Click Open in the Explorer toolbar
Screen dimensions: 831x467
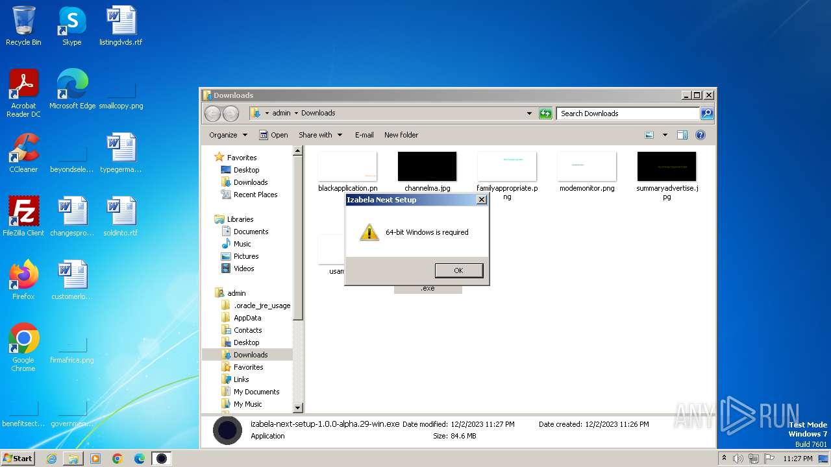[273, 135]
